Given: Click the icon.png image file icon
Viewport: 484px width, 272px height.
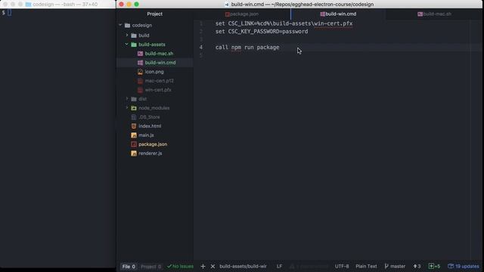Looking at the screenshot, I should 140,72.
